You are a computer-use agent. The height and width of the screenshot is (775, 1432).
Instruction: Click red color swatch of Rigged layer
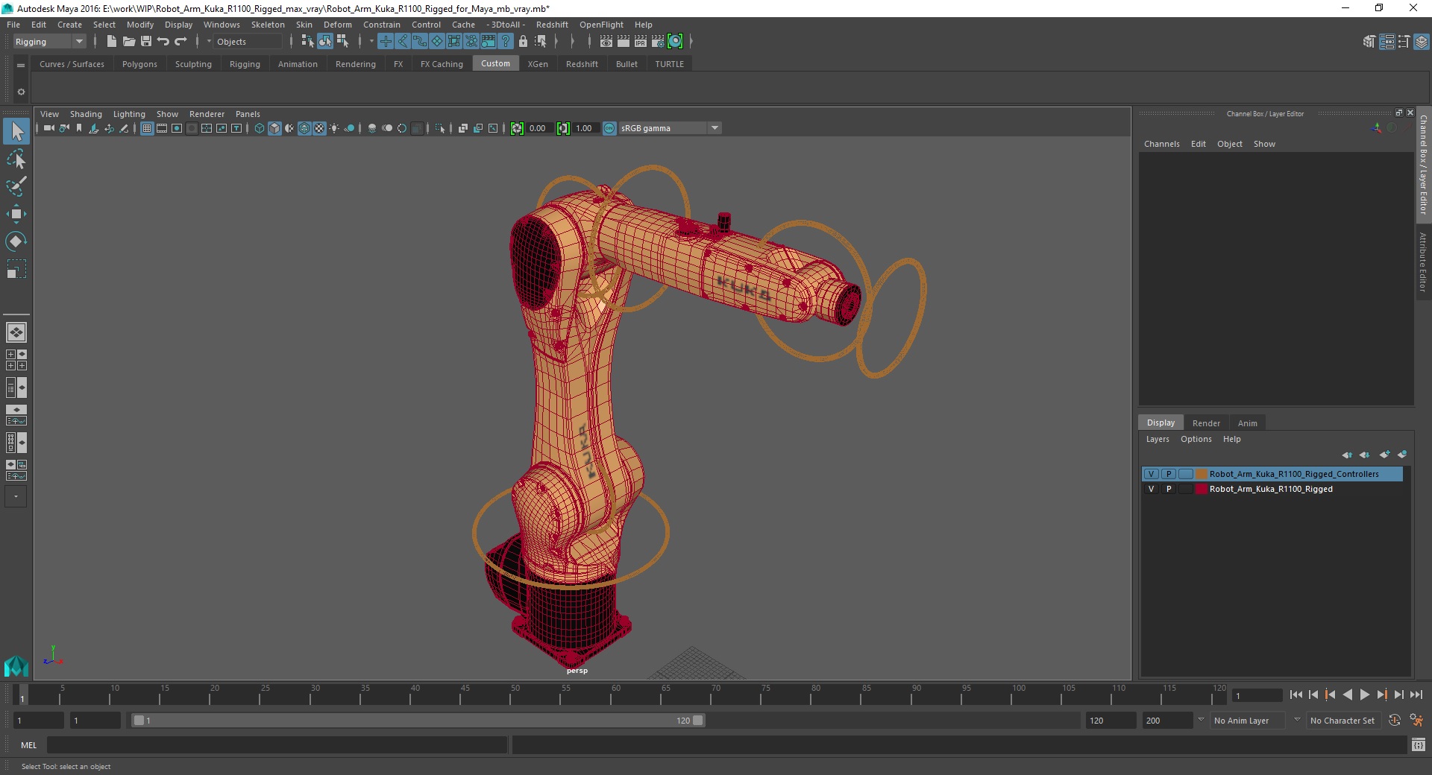pos(1202,489)
